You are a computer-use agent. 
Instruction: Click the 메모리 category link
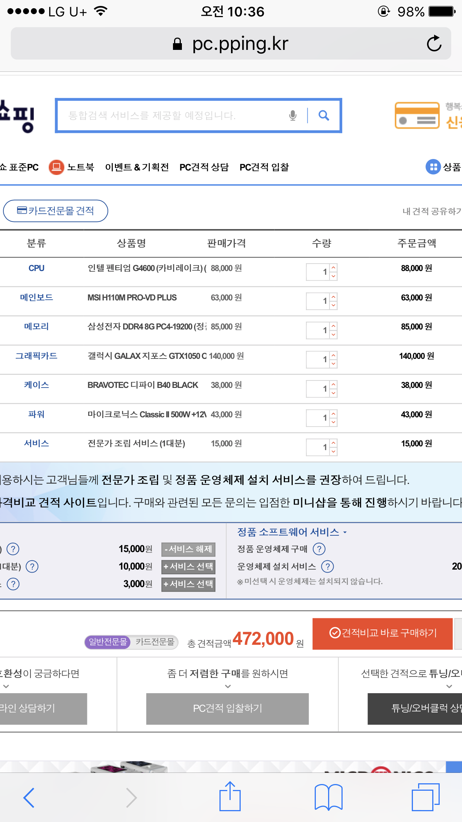click(x=36, y=326)
